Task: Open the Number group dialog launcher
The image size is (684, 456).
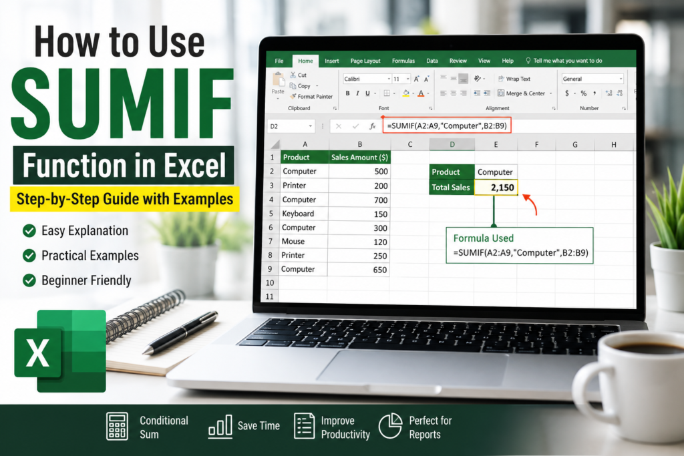Action: [x=624, y=108]
